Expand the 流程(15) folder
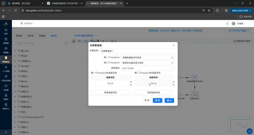254x135 pixels. click(x=15, y=91)
